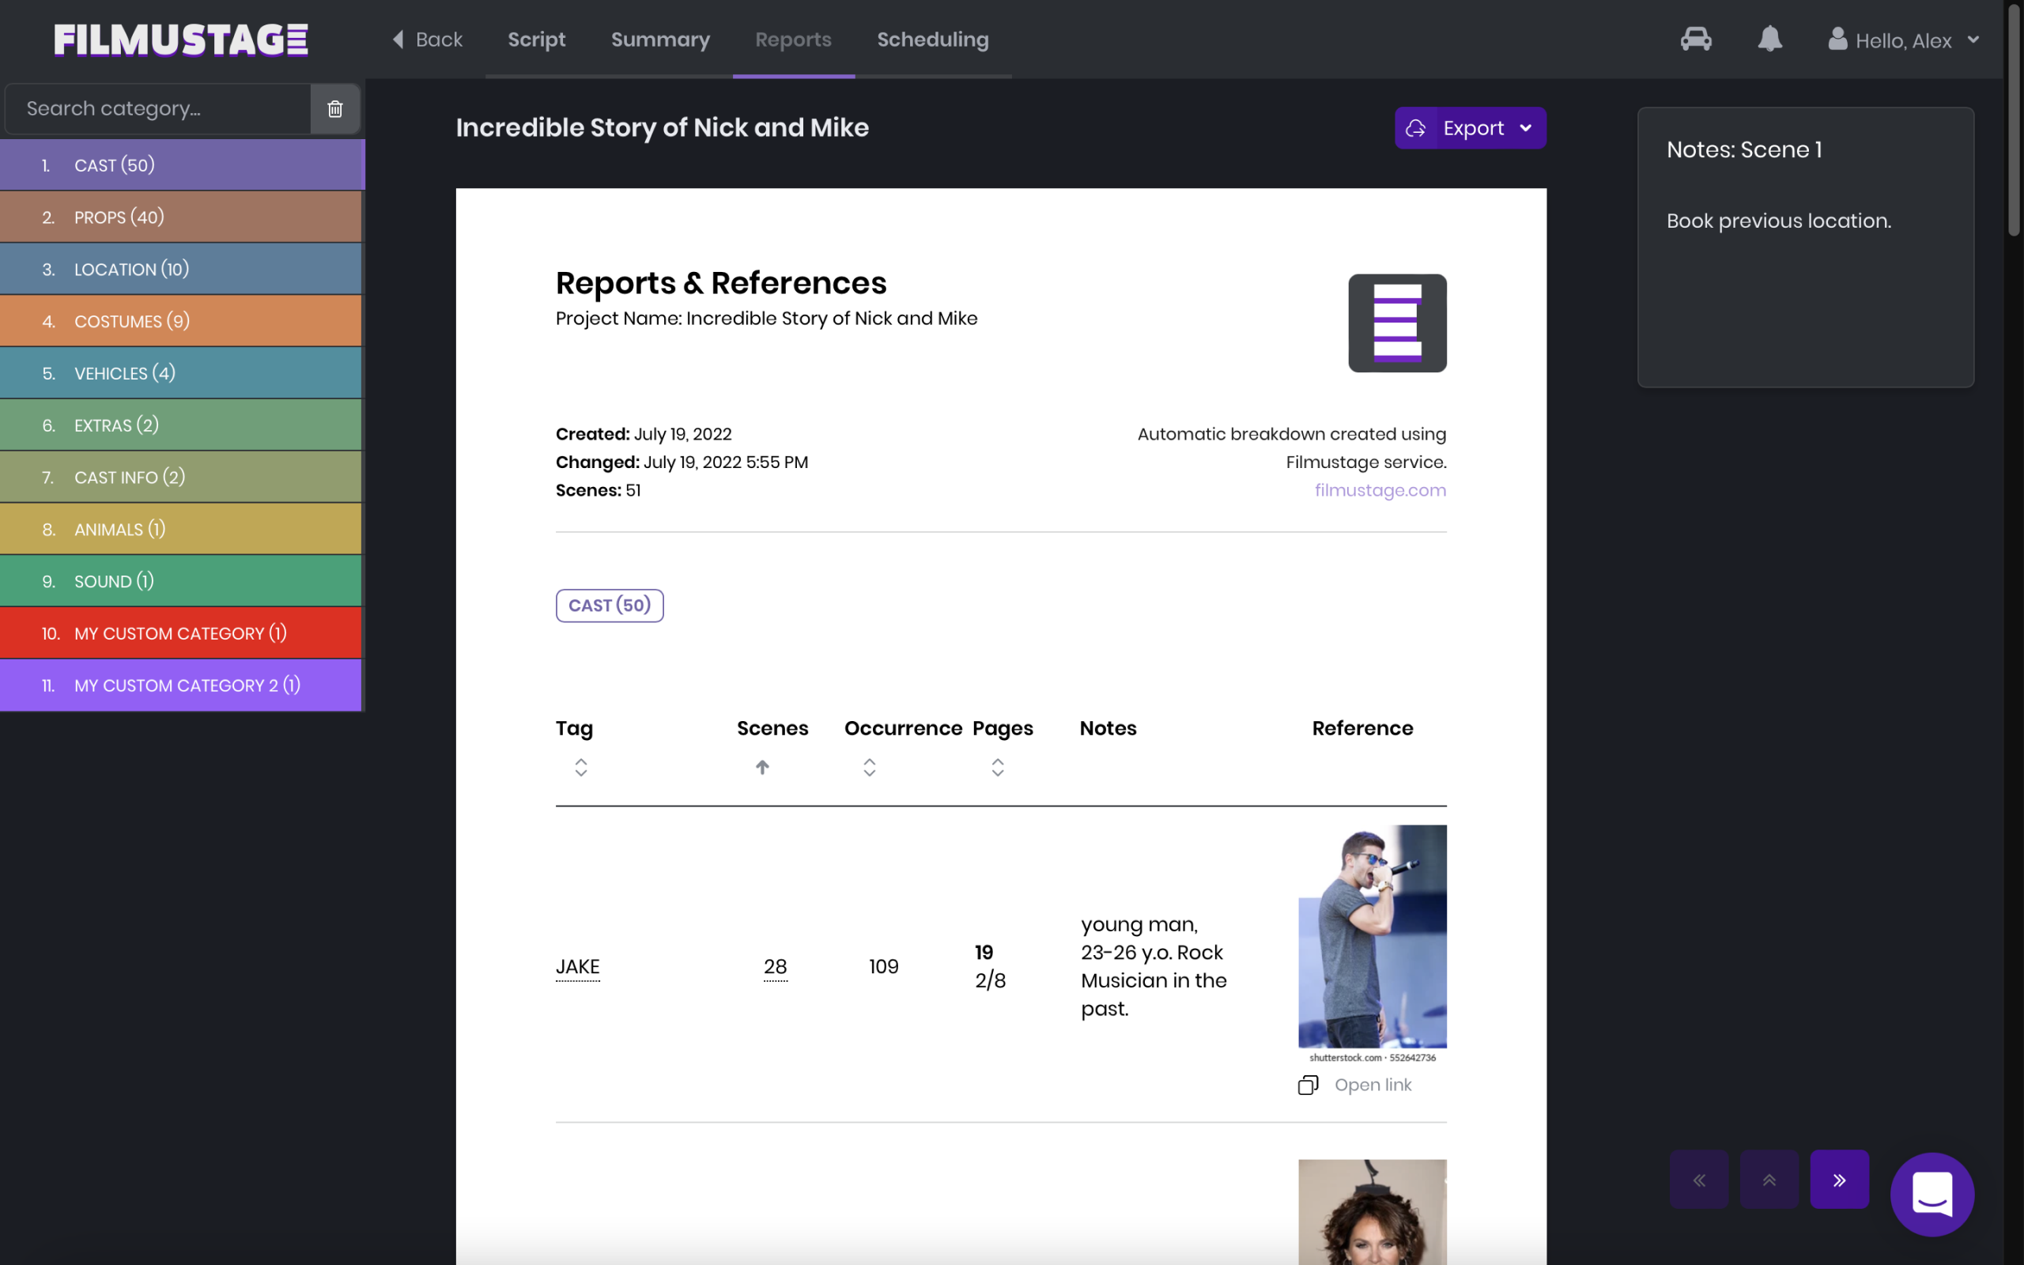Click the user avatar icon next to Hello, Alex
Image resolution: width=2024 pixels, height=1265 pixels.
tap(1837, 40)
